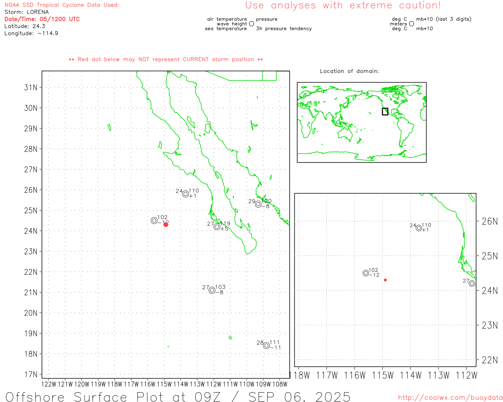
Task: Click 'mb*10 (last 3 digits)' units label
Action: coord(444,19)
